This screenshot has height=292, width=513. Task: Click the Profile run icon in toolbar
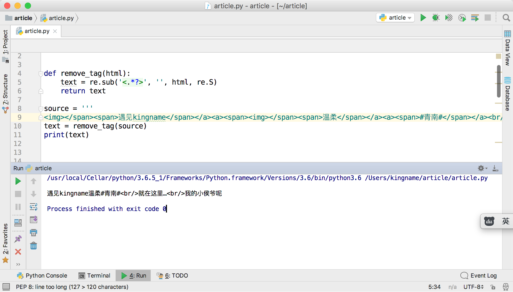[x=462, y=18]
